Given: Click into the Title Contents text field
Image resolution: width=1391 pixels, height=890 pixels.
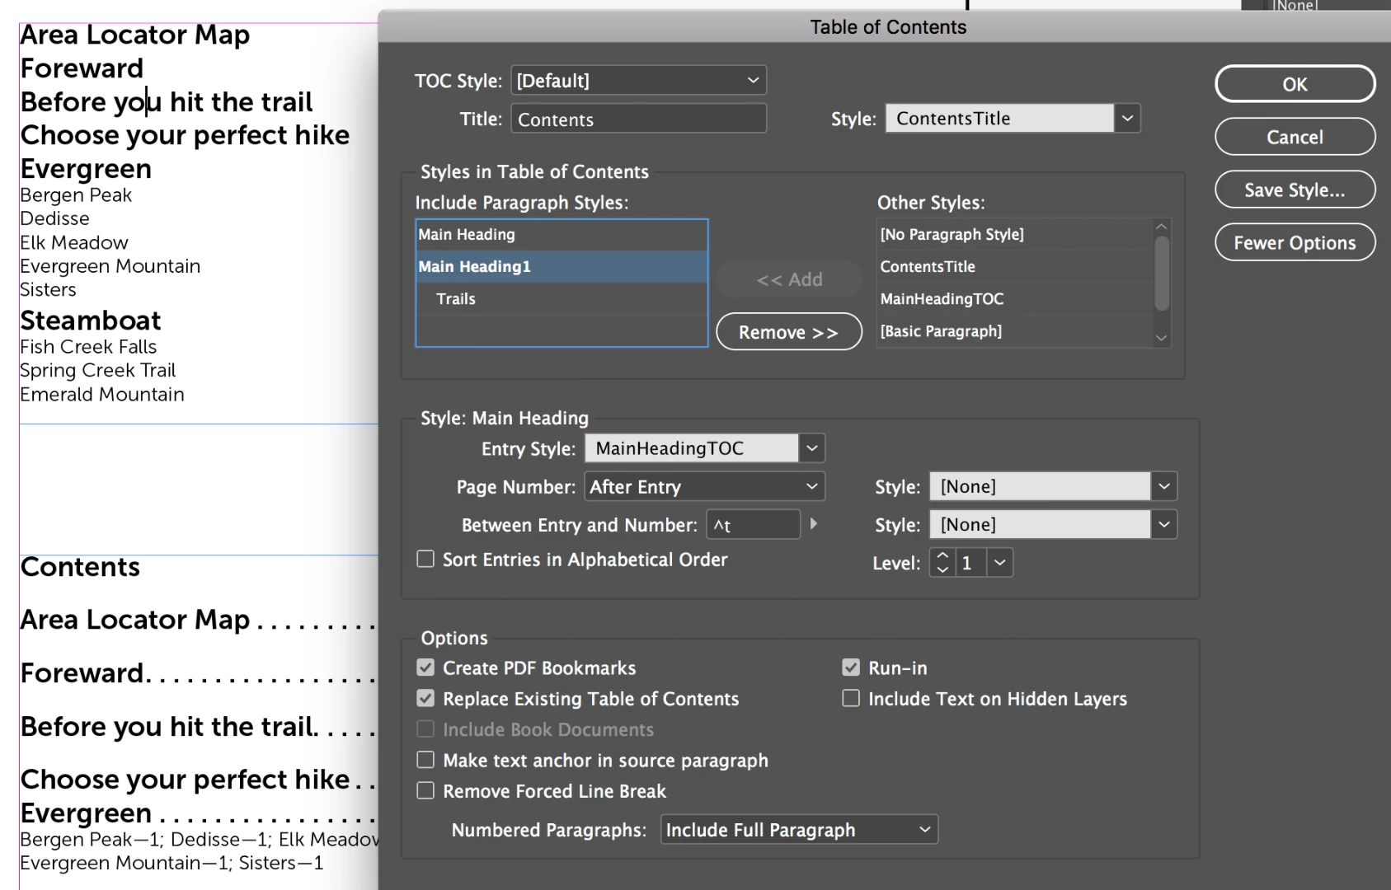Looking at the screenshot, I should click(639, 119).
